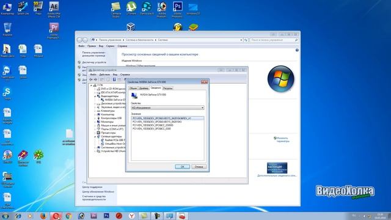Viewport: 391px width, 220px height.
Task: Collapse the Видеоадаптеры tree node
Action: tap(95, 96)
